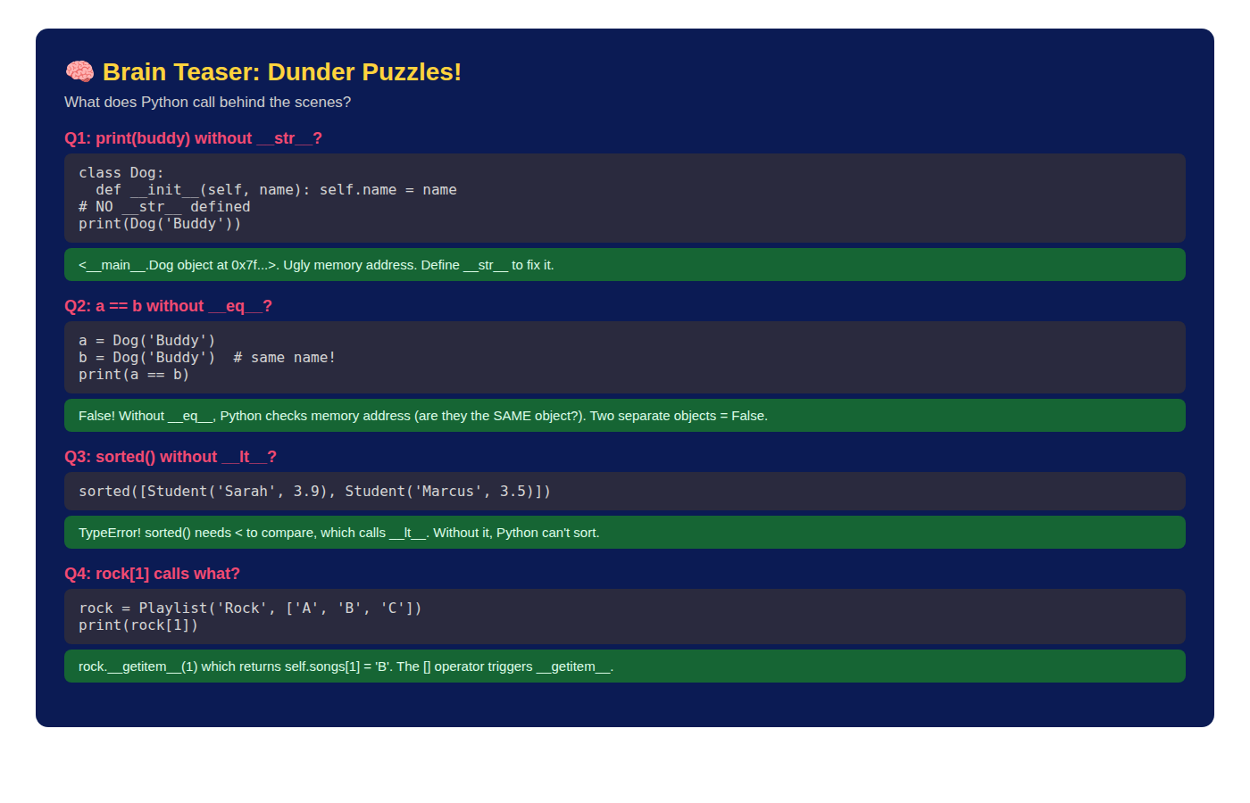
Task: Click the Q4 rock[1] calls what heading
Action: [x=152, y=574]
